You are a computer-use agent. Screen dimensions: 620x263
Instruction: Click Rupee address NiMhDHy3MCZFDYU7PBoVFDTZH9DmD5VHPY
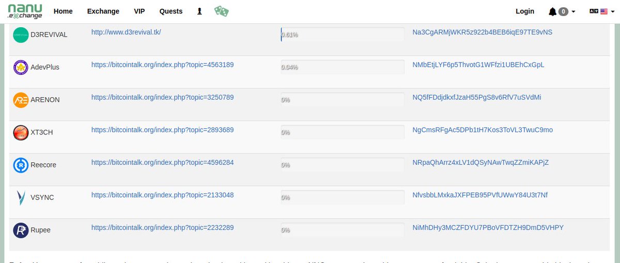(x=488, y=227)
